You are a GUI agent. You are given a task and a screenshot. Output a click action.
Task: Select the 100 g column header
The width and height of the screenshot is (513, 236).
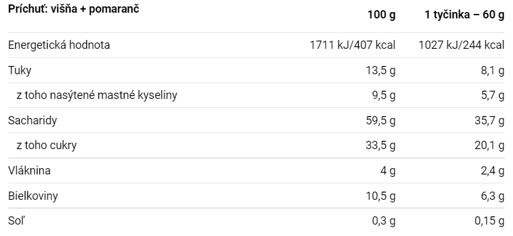pos(381,15)
